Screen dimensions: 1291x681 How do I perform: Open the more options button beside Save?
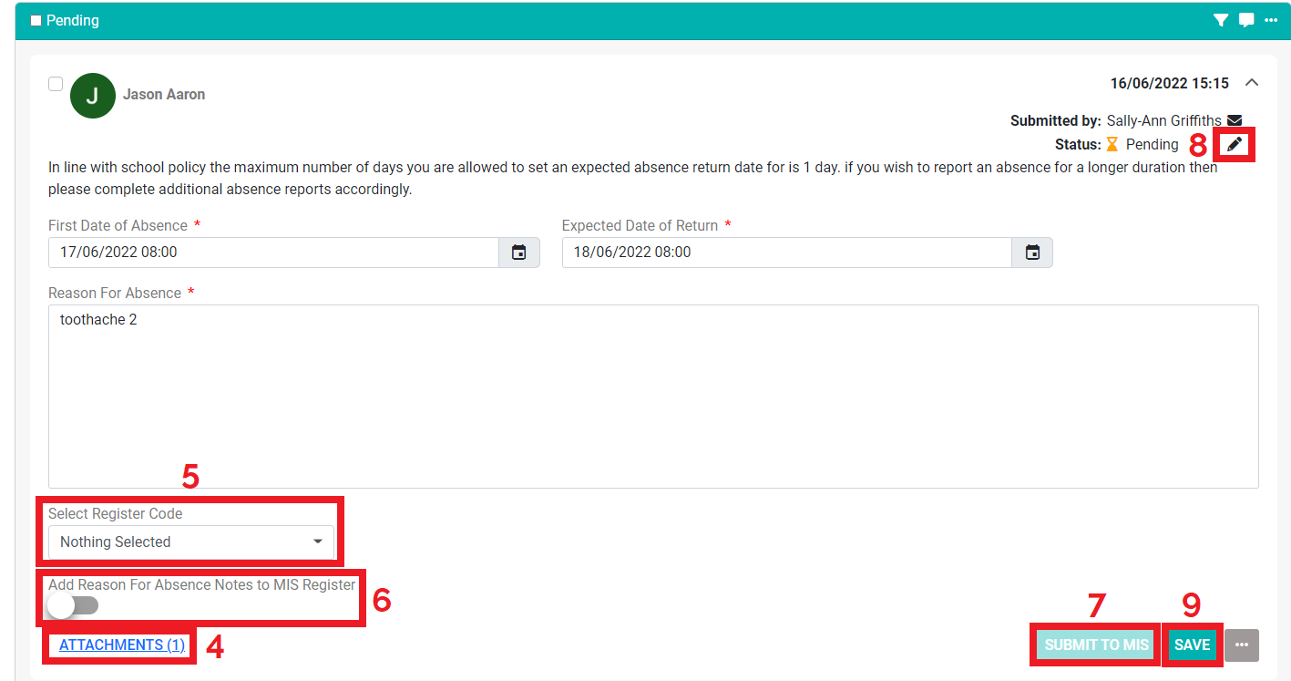(1241, 645)
